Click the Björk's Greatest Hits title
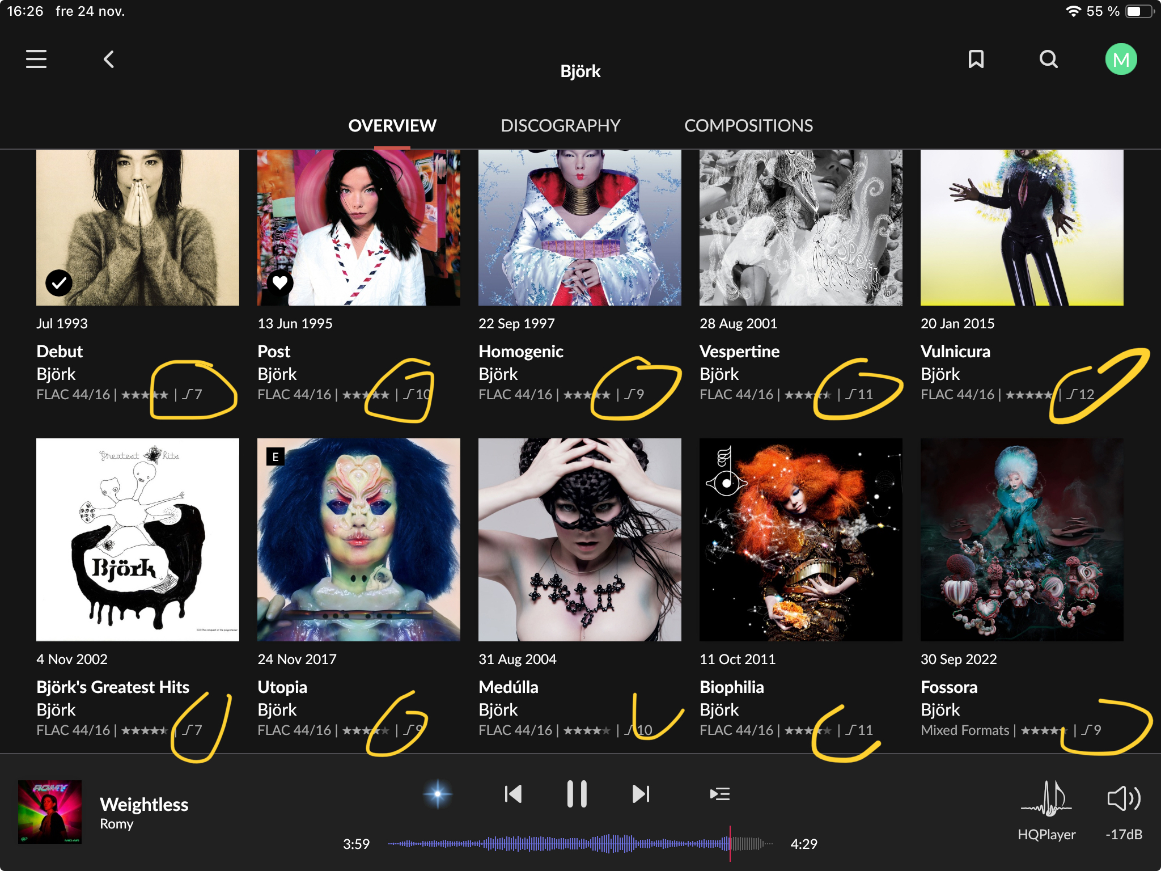Screen dimensions: 1161x871 coord(113,687)
